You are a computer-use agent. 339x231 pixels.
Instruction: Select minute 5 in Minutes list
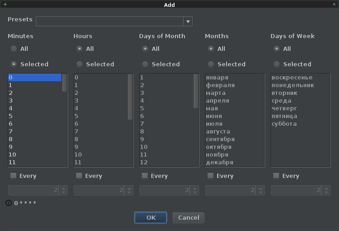click(x=35, y=116)
